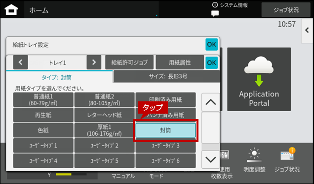Select paper type 印刷済み用紙
This screenshot has height=184, width=314.
tap(165, 99)
